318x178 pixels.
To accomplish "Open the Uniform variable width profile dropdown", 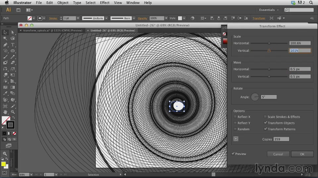I will [x=106, y=18].
